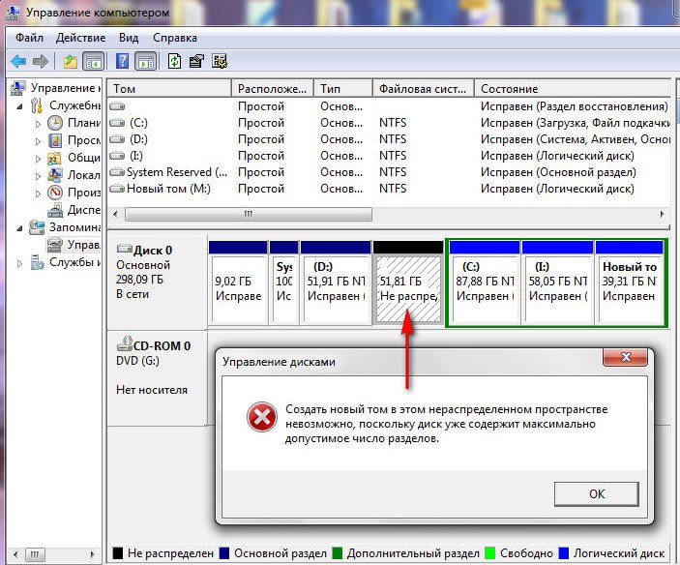680x565 pixels.
Task: Click the Back arrow toolbar icon
Action: pyautogui.click(x=18, y=62)
